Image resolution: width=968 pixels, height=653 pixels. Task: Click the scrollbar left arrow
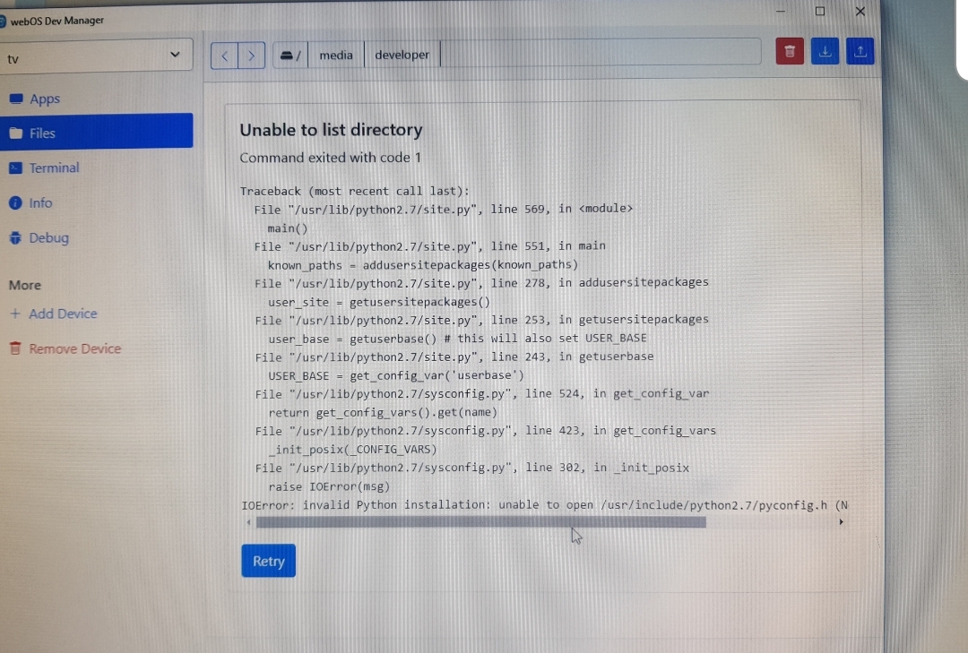[x=248, y=522]
